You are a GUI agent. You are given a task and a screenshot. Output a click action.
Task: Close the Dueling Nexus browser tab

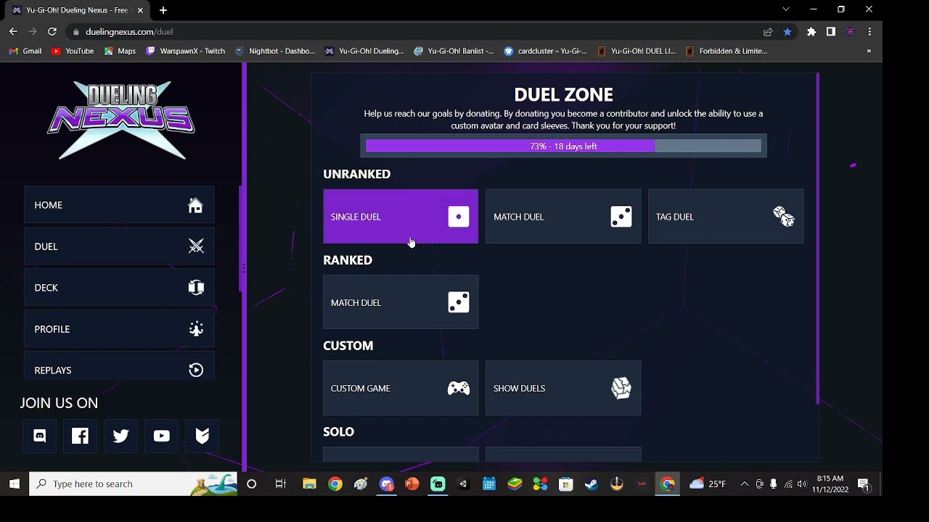pyautogui.click(x=140, y=10)
